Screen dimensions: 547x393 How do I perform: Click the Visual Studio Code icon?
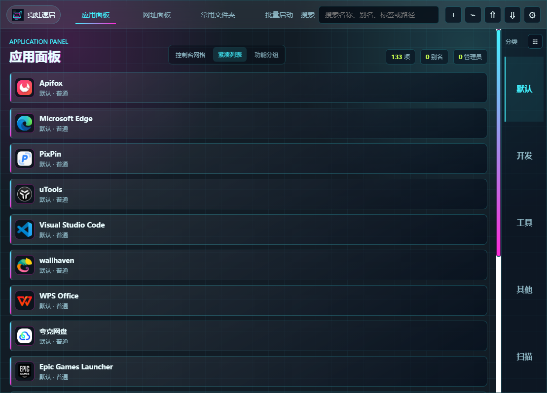[x=25, y=229]
